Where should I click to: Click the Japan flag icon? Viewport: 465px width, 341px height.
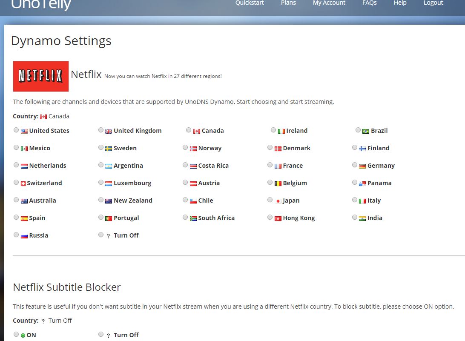278,201
